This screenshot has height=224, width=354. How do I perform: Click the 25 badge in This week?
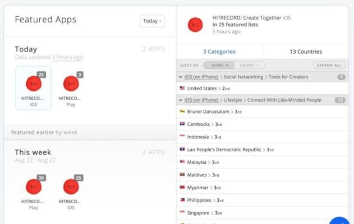[79, 178]
